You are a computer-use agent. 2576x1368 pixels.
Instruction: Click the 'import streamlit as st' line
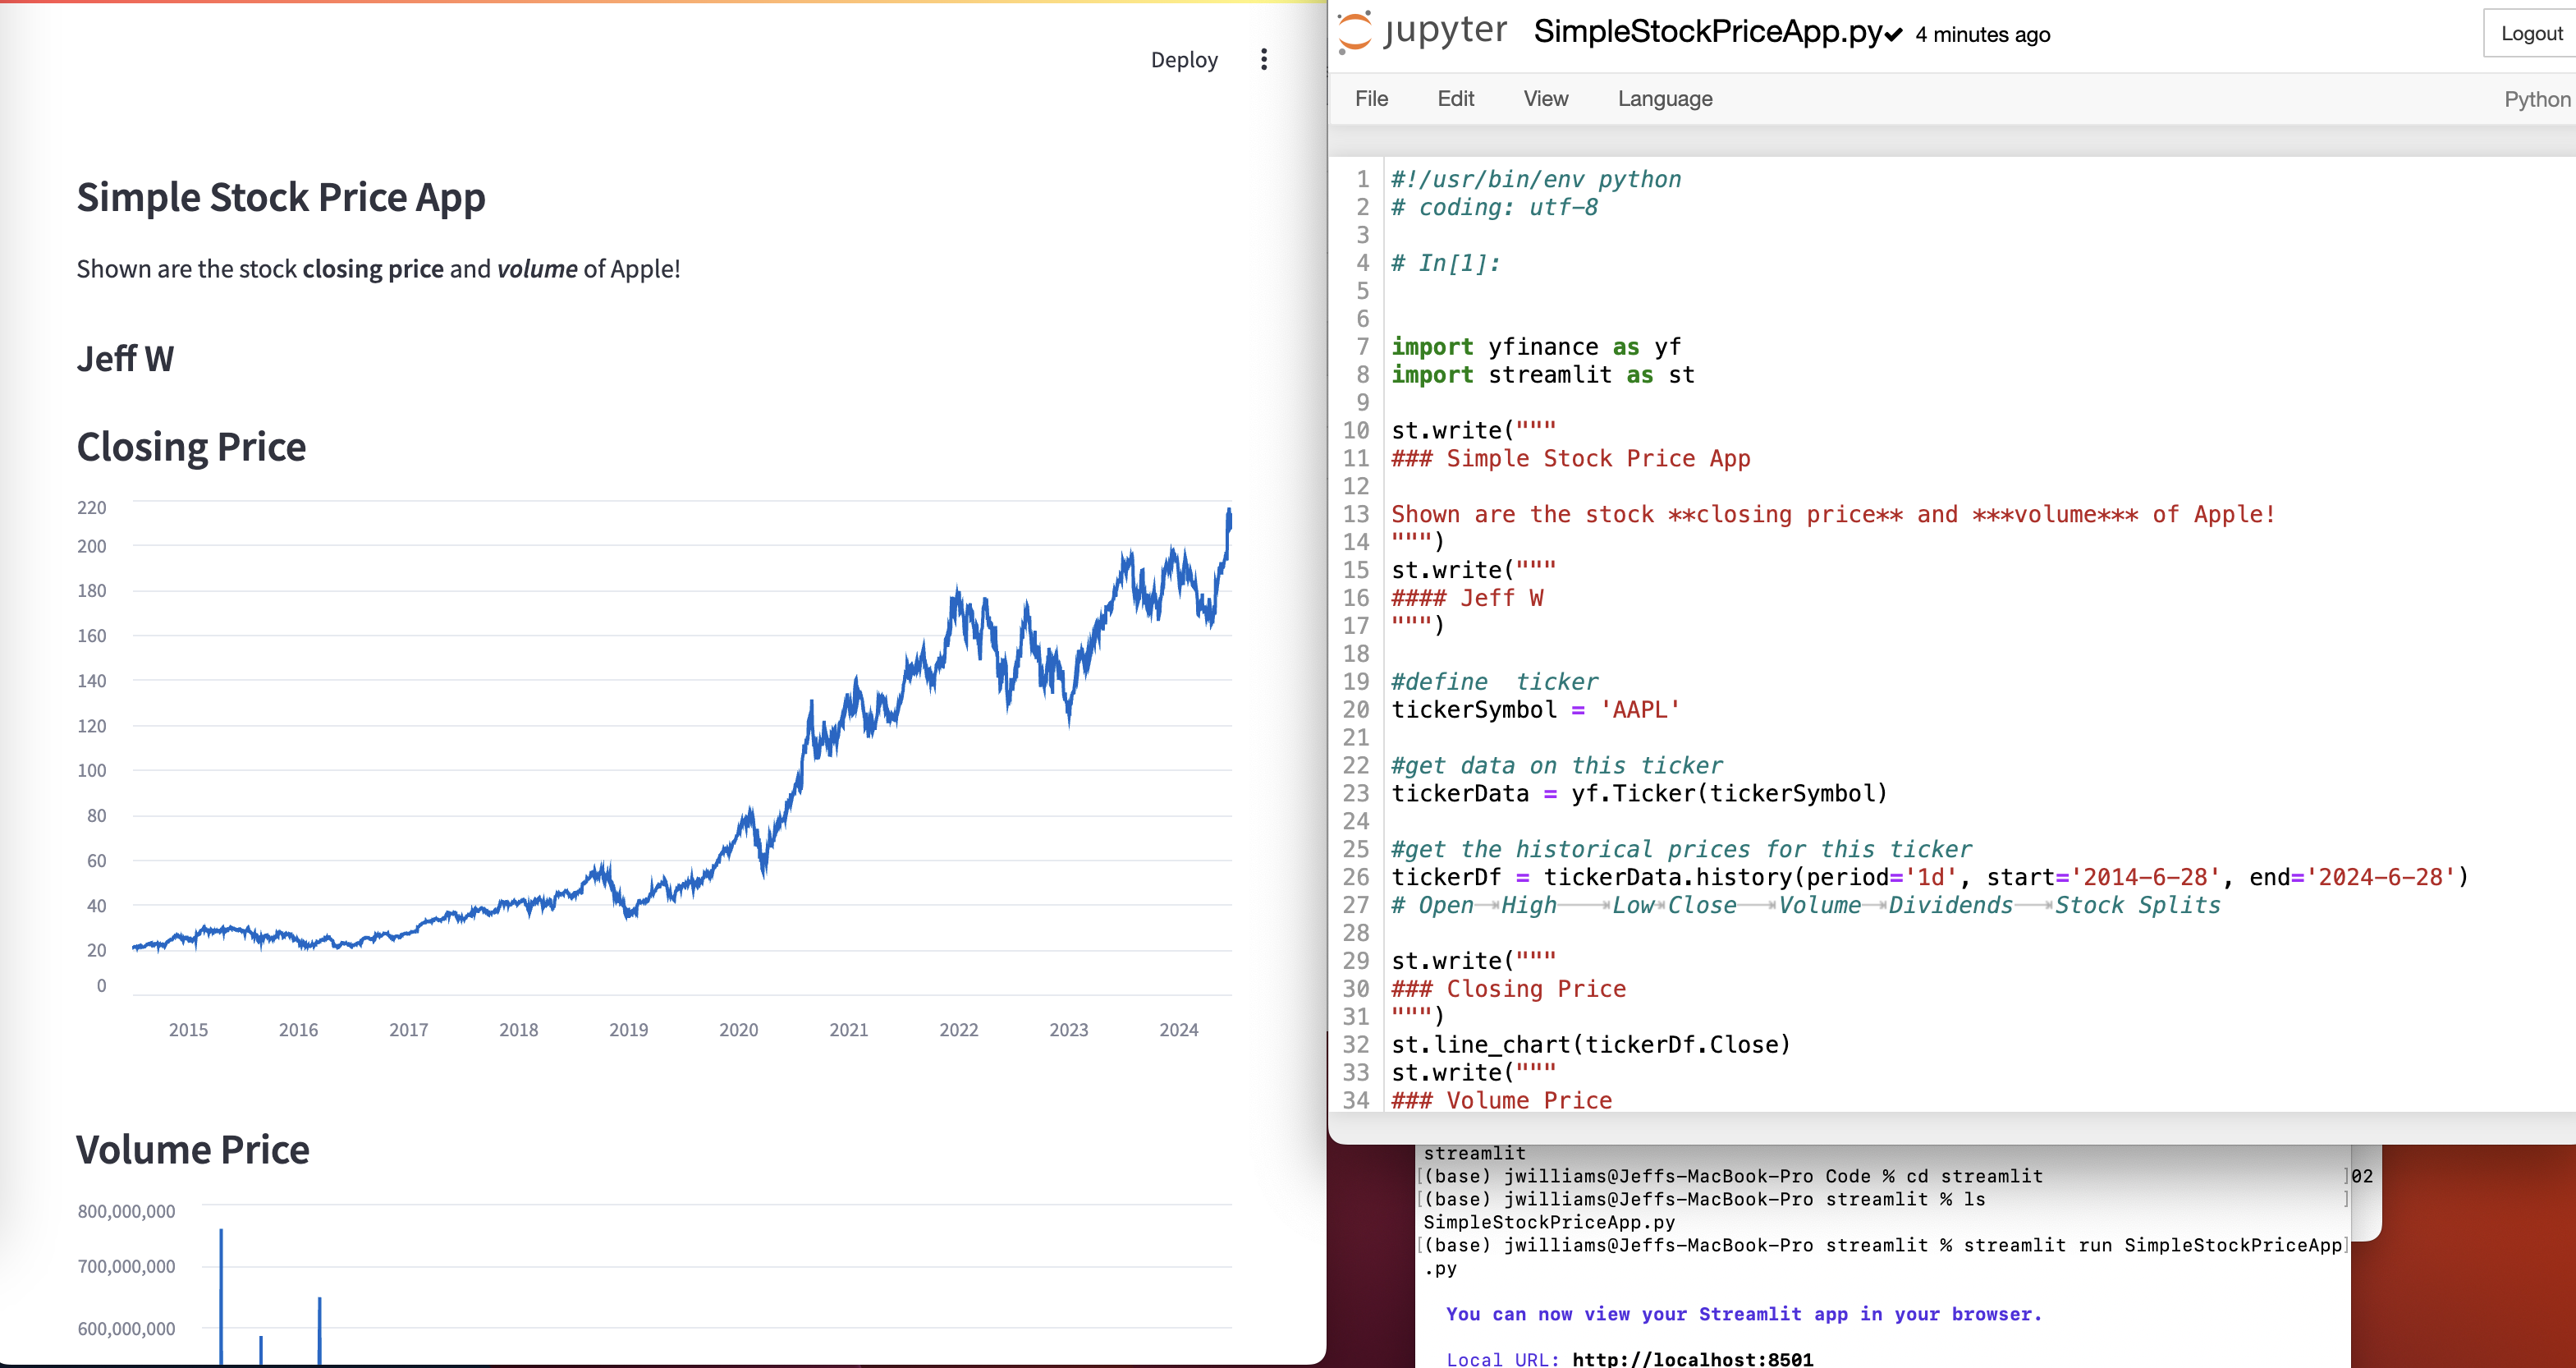pyautogui.click(x=1542, y=375)
